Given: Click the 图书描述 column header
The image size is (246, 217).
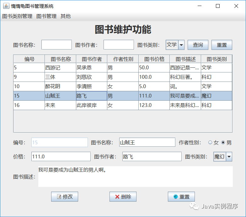Looking at the screenshot, I should (x=185, y=59).
